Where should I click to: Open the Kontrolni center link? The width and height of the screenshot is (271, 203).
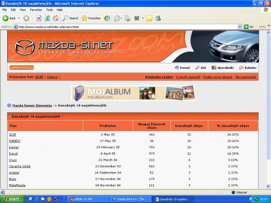pyautogui.click(x=159, y=77)
